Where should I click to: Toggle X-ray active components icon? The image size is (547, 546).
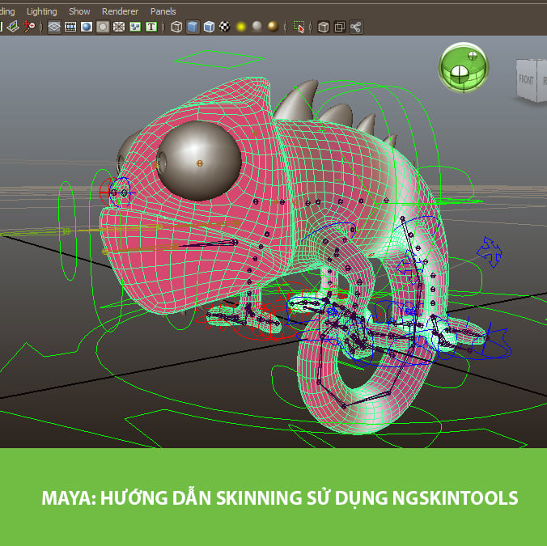pyautogui.click(x=339, y=27)
